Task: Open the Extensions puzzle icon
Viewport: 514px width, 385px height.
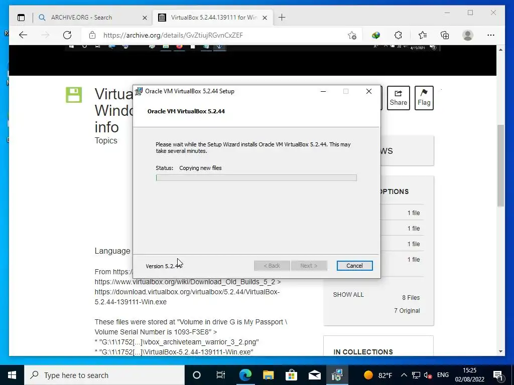Action: (x=398, y=35)
